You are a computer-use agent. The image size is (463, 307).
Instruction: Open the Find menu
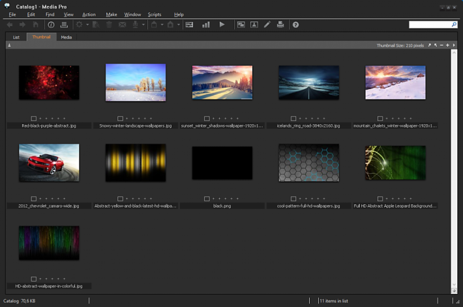click(x=50, y=14)
